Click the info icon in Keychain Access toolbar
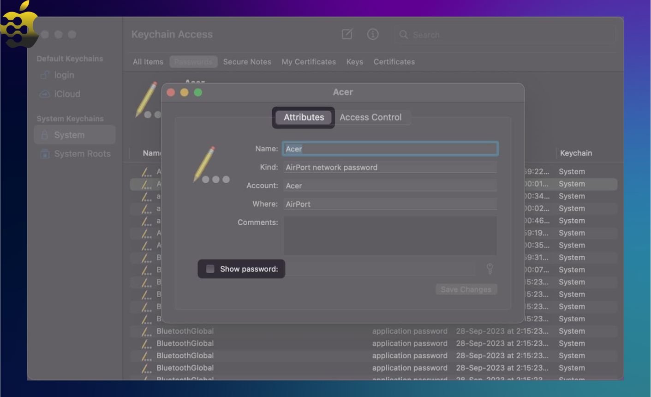 (373, 34)
